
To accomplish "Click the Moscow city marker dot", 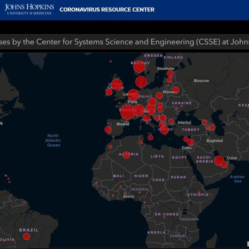I will 192,83.
